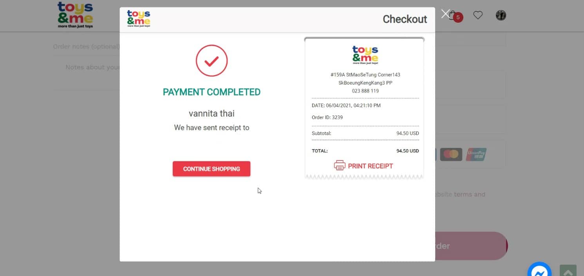Viewport: 584px width, 276px height.
Task: Select the UnionPay payment icon
Action: click(x=476, y=154)
